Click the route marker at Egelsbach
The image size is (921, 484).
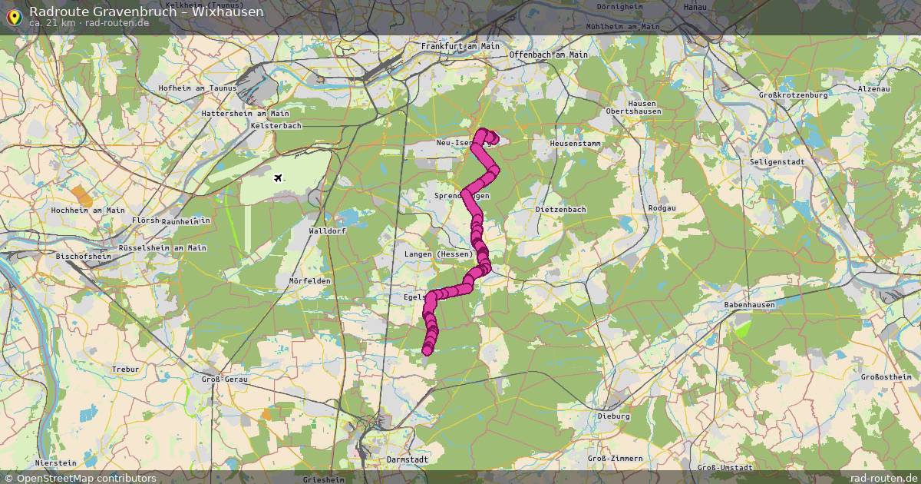pyautogui.click(x=432, y=297)
